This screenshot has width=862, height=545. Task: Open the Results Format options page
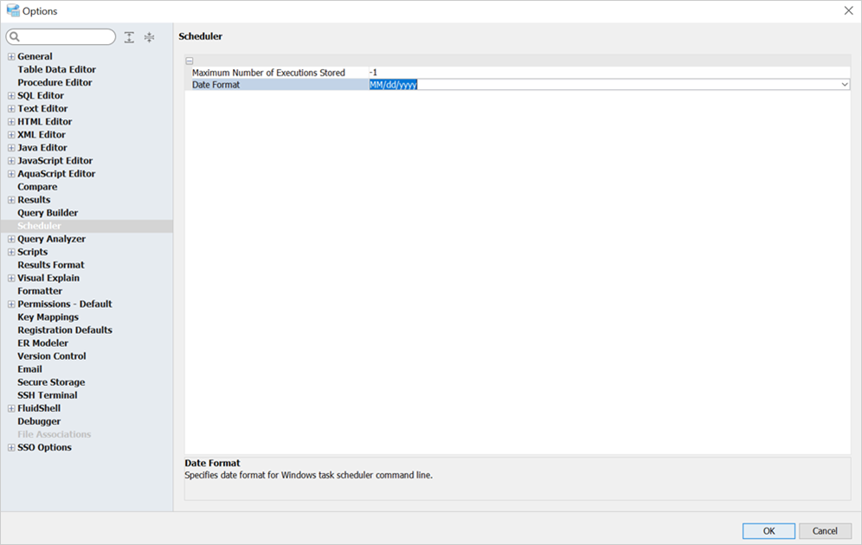[51, 265]
